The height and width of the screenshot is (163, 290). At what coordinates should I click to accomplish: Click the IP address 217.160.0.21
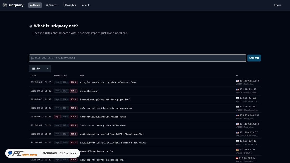click(247, 150)
